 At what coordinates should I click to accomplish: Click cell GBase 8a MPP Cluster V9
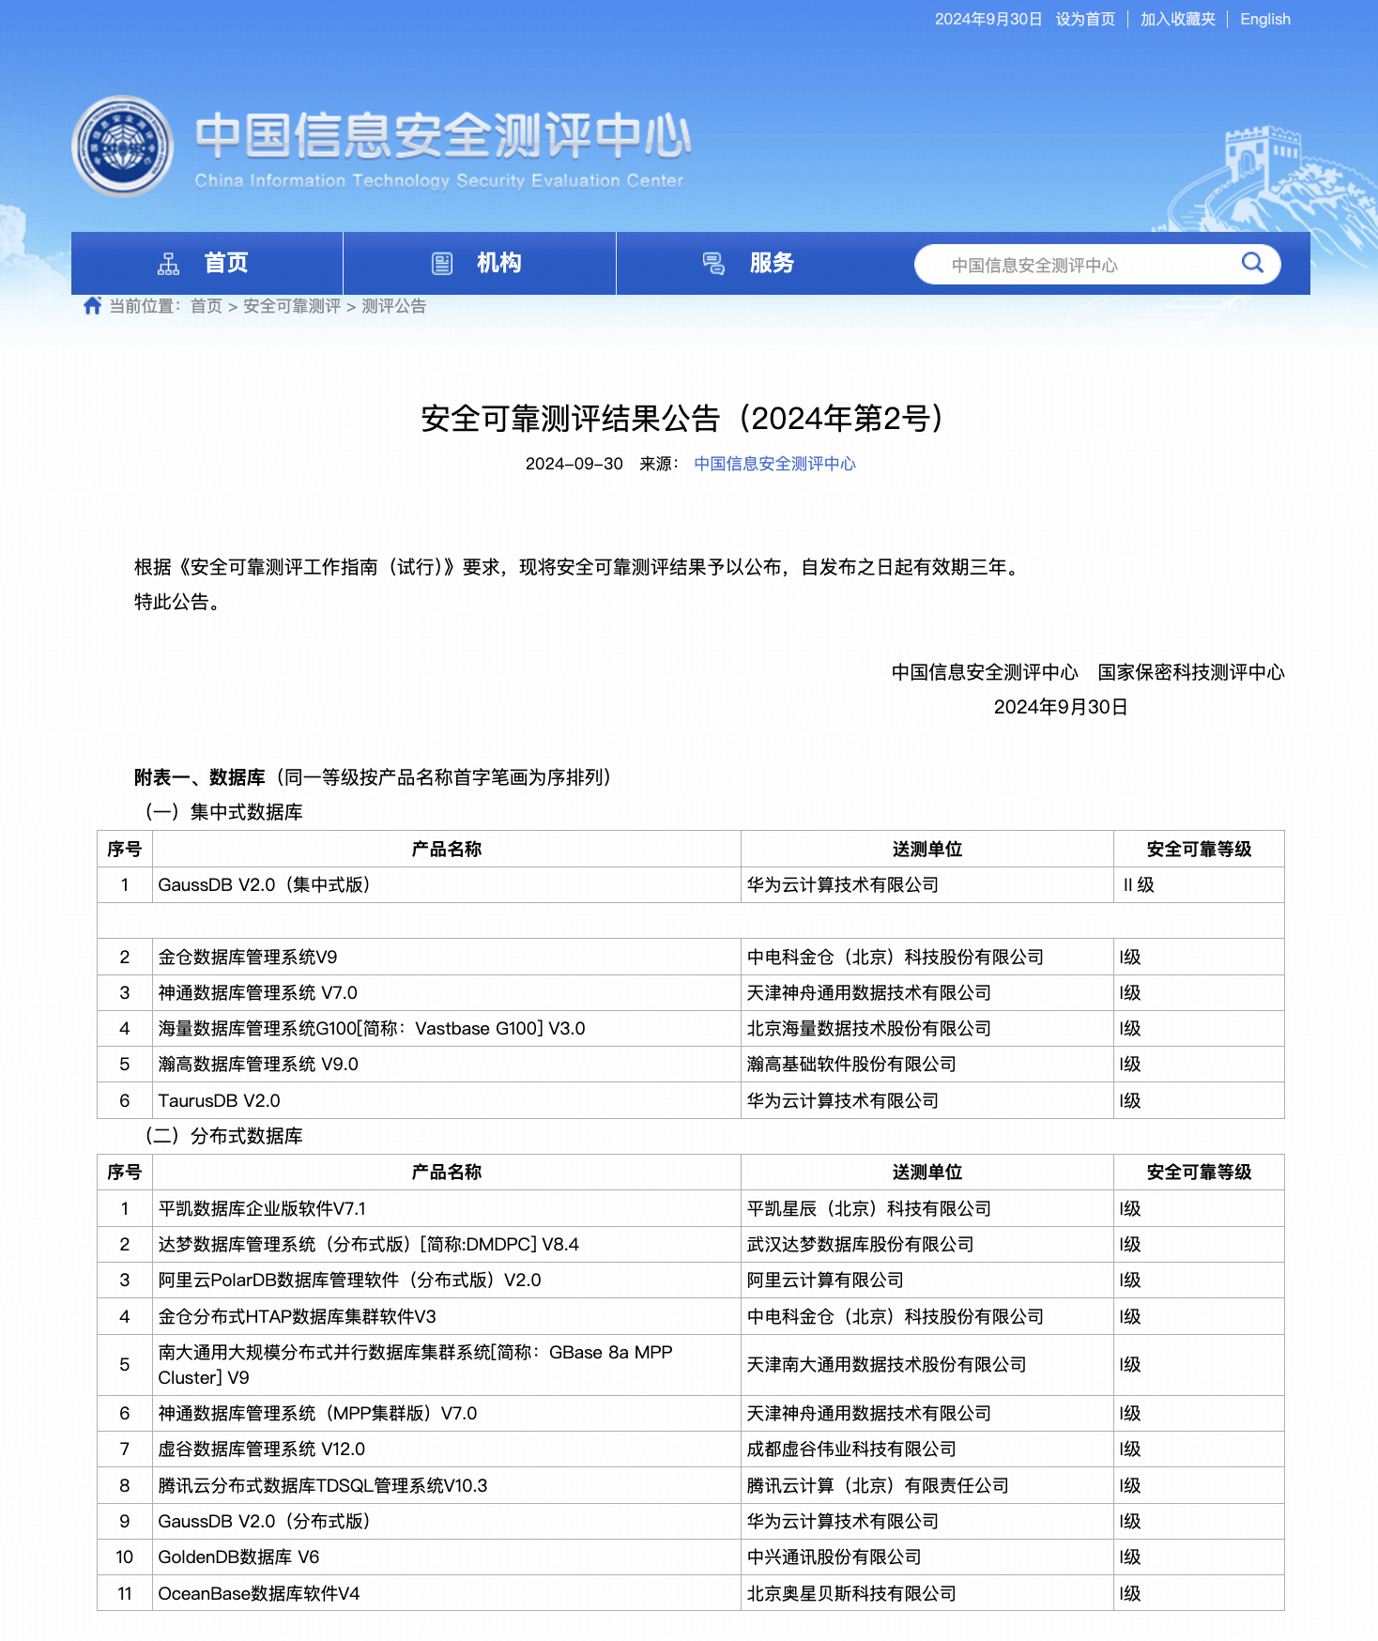coord(447,1365)
